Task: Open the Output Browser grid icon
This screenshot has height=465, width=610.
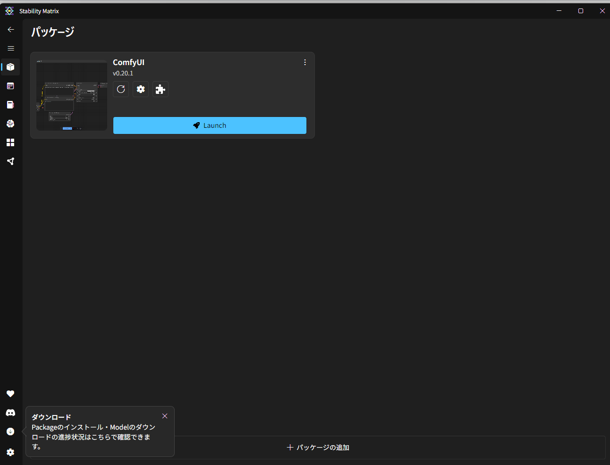Action: coord(10,142)
